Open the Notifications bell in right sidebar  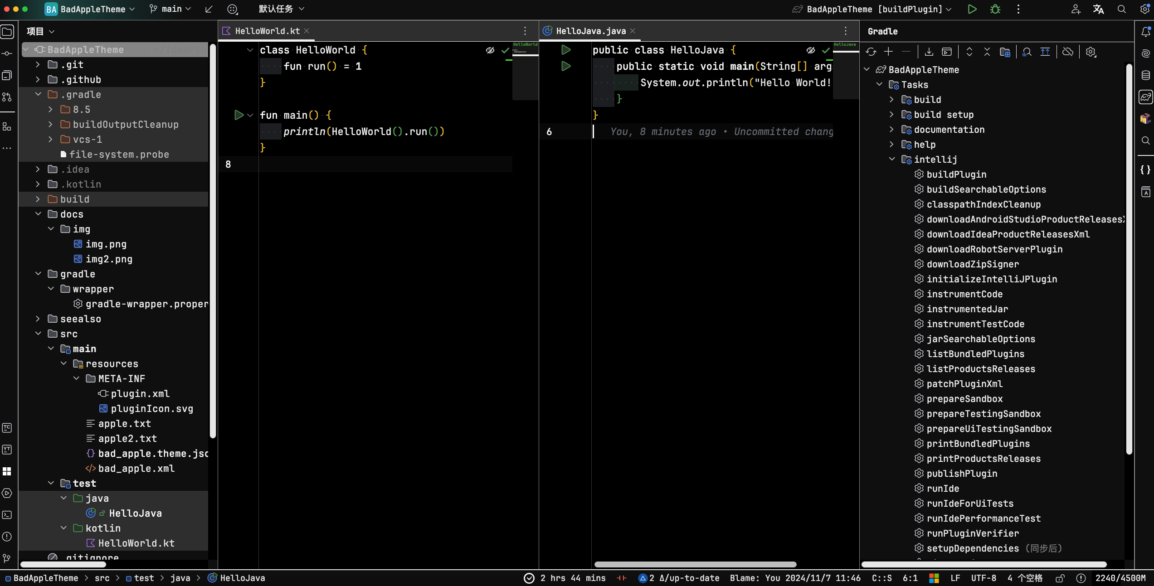point(1146,32)
